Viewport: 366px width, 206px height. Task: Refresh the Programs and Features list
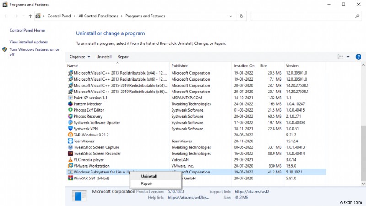point(242,16)
